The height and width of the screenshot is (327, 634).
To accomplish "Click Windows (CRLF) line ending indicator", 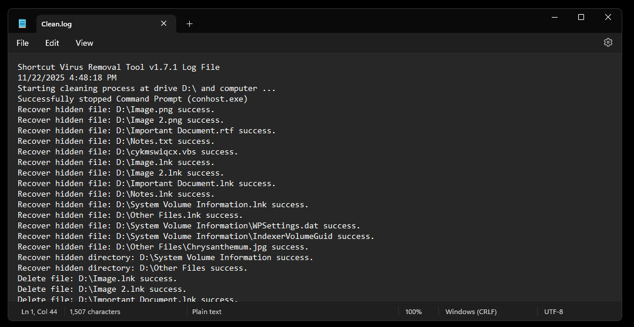I will point(470,312).
